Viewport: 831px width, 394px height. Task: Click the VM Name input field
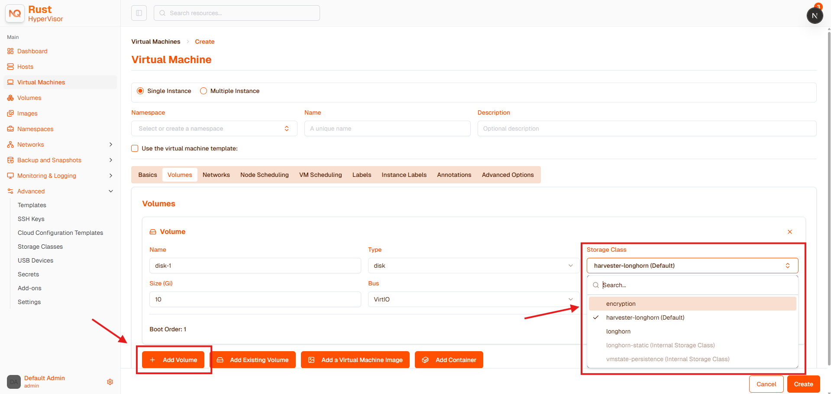pyautogui.click(x=388, y=128)
